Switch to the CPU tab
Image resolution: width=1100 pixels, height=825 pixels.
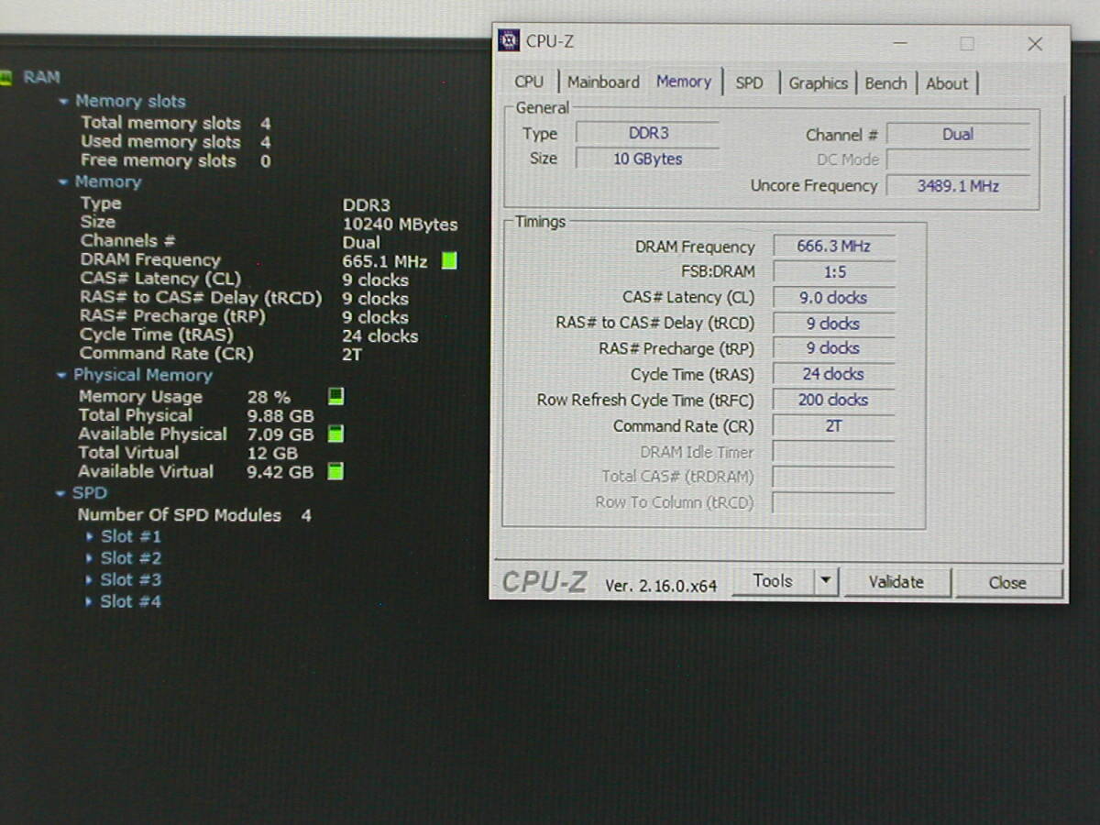(529, 82)
